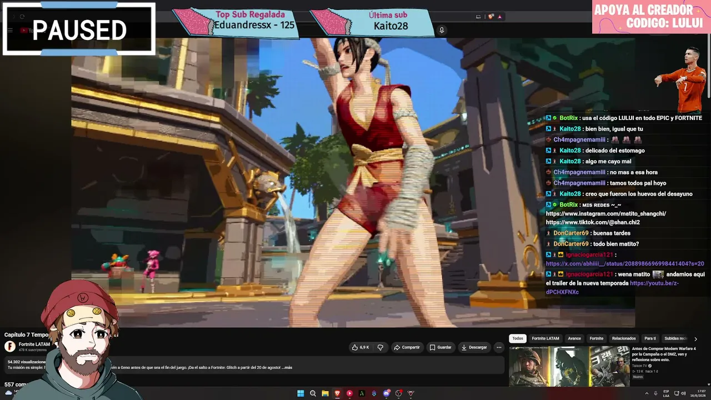This screenshot has height=400, width=711.
Task: Open the black app with green A on taskbar
Action: (362, 393)
